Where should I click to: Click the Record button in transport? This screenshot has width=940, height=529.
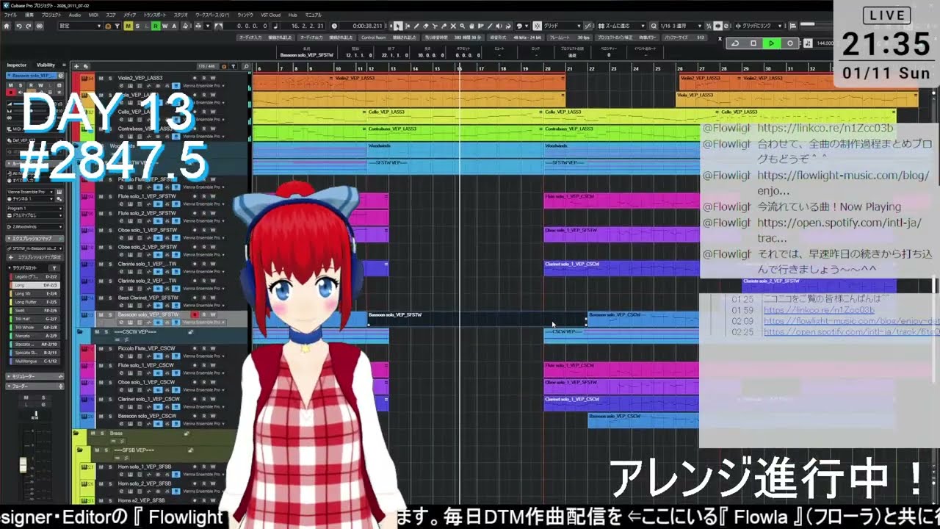click(x=789, y=43)
